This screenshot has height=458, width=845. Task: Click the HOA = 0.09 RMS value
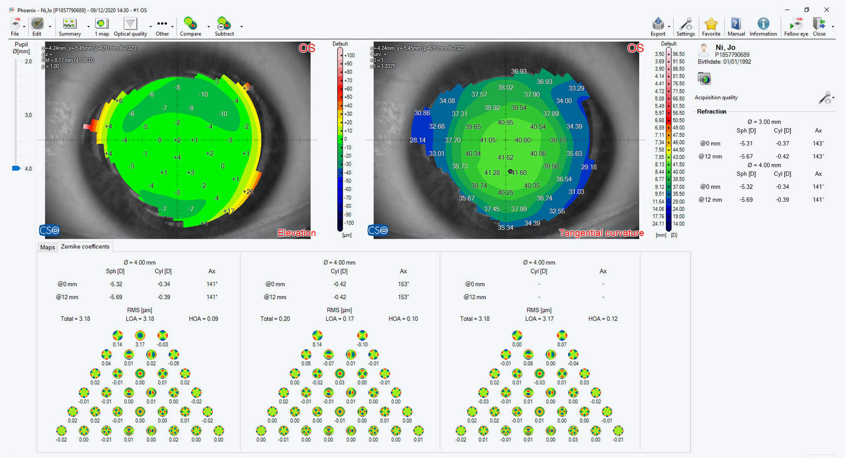(x=203, y=319)
